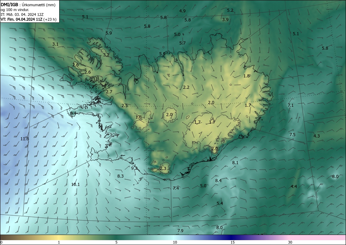This screenshot has height=245, width=346.
Task: Click the "1" label on the colour scale
Action: (x=59, y=243)
